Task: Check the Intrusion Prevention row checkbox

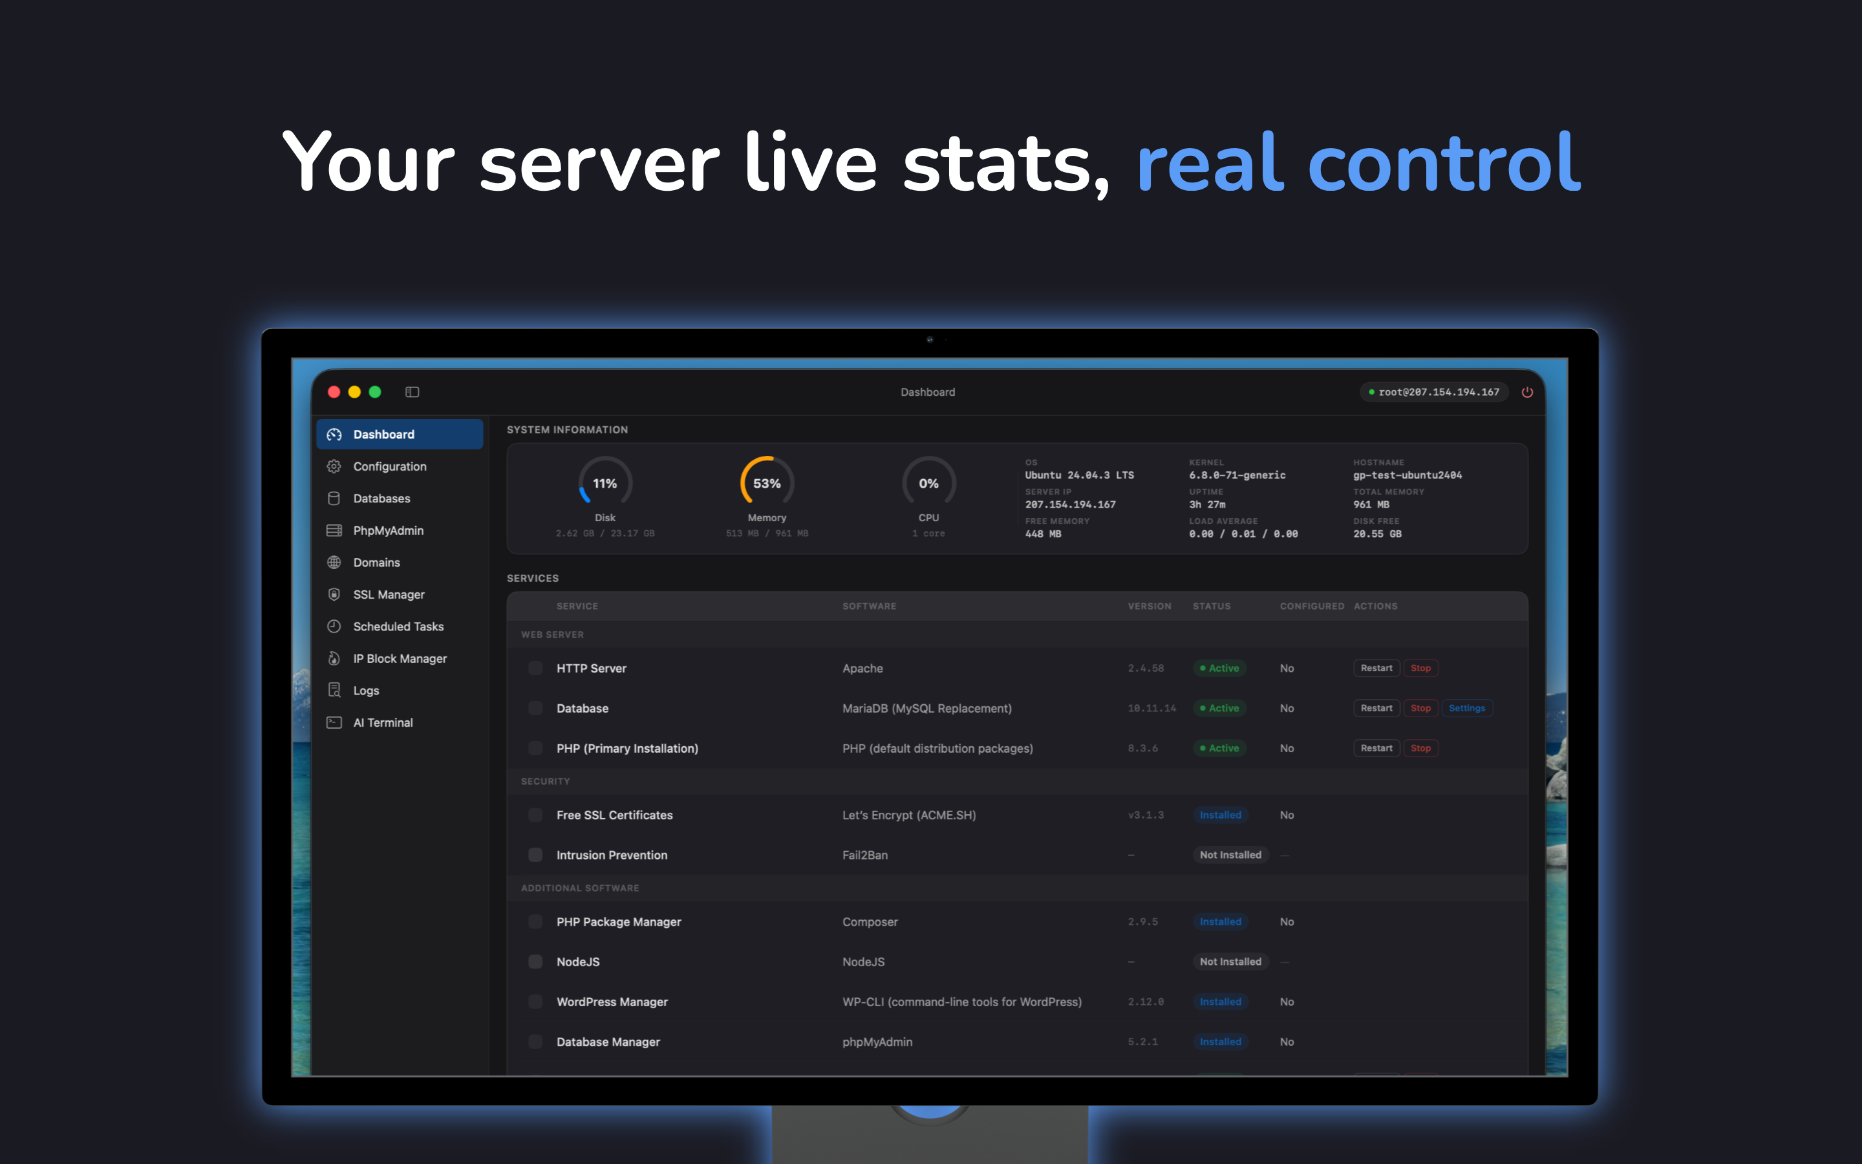Action: 535,854
